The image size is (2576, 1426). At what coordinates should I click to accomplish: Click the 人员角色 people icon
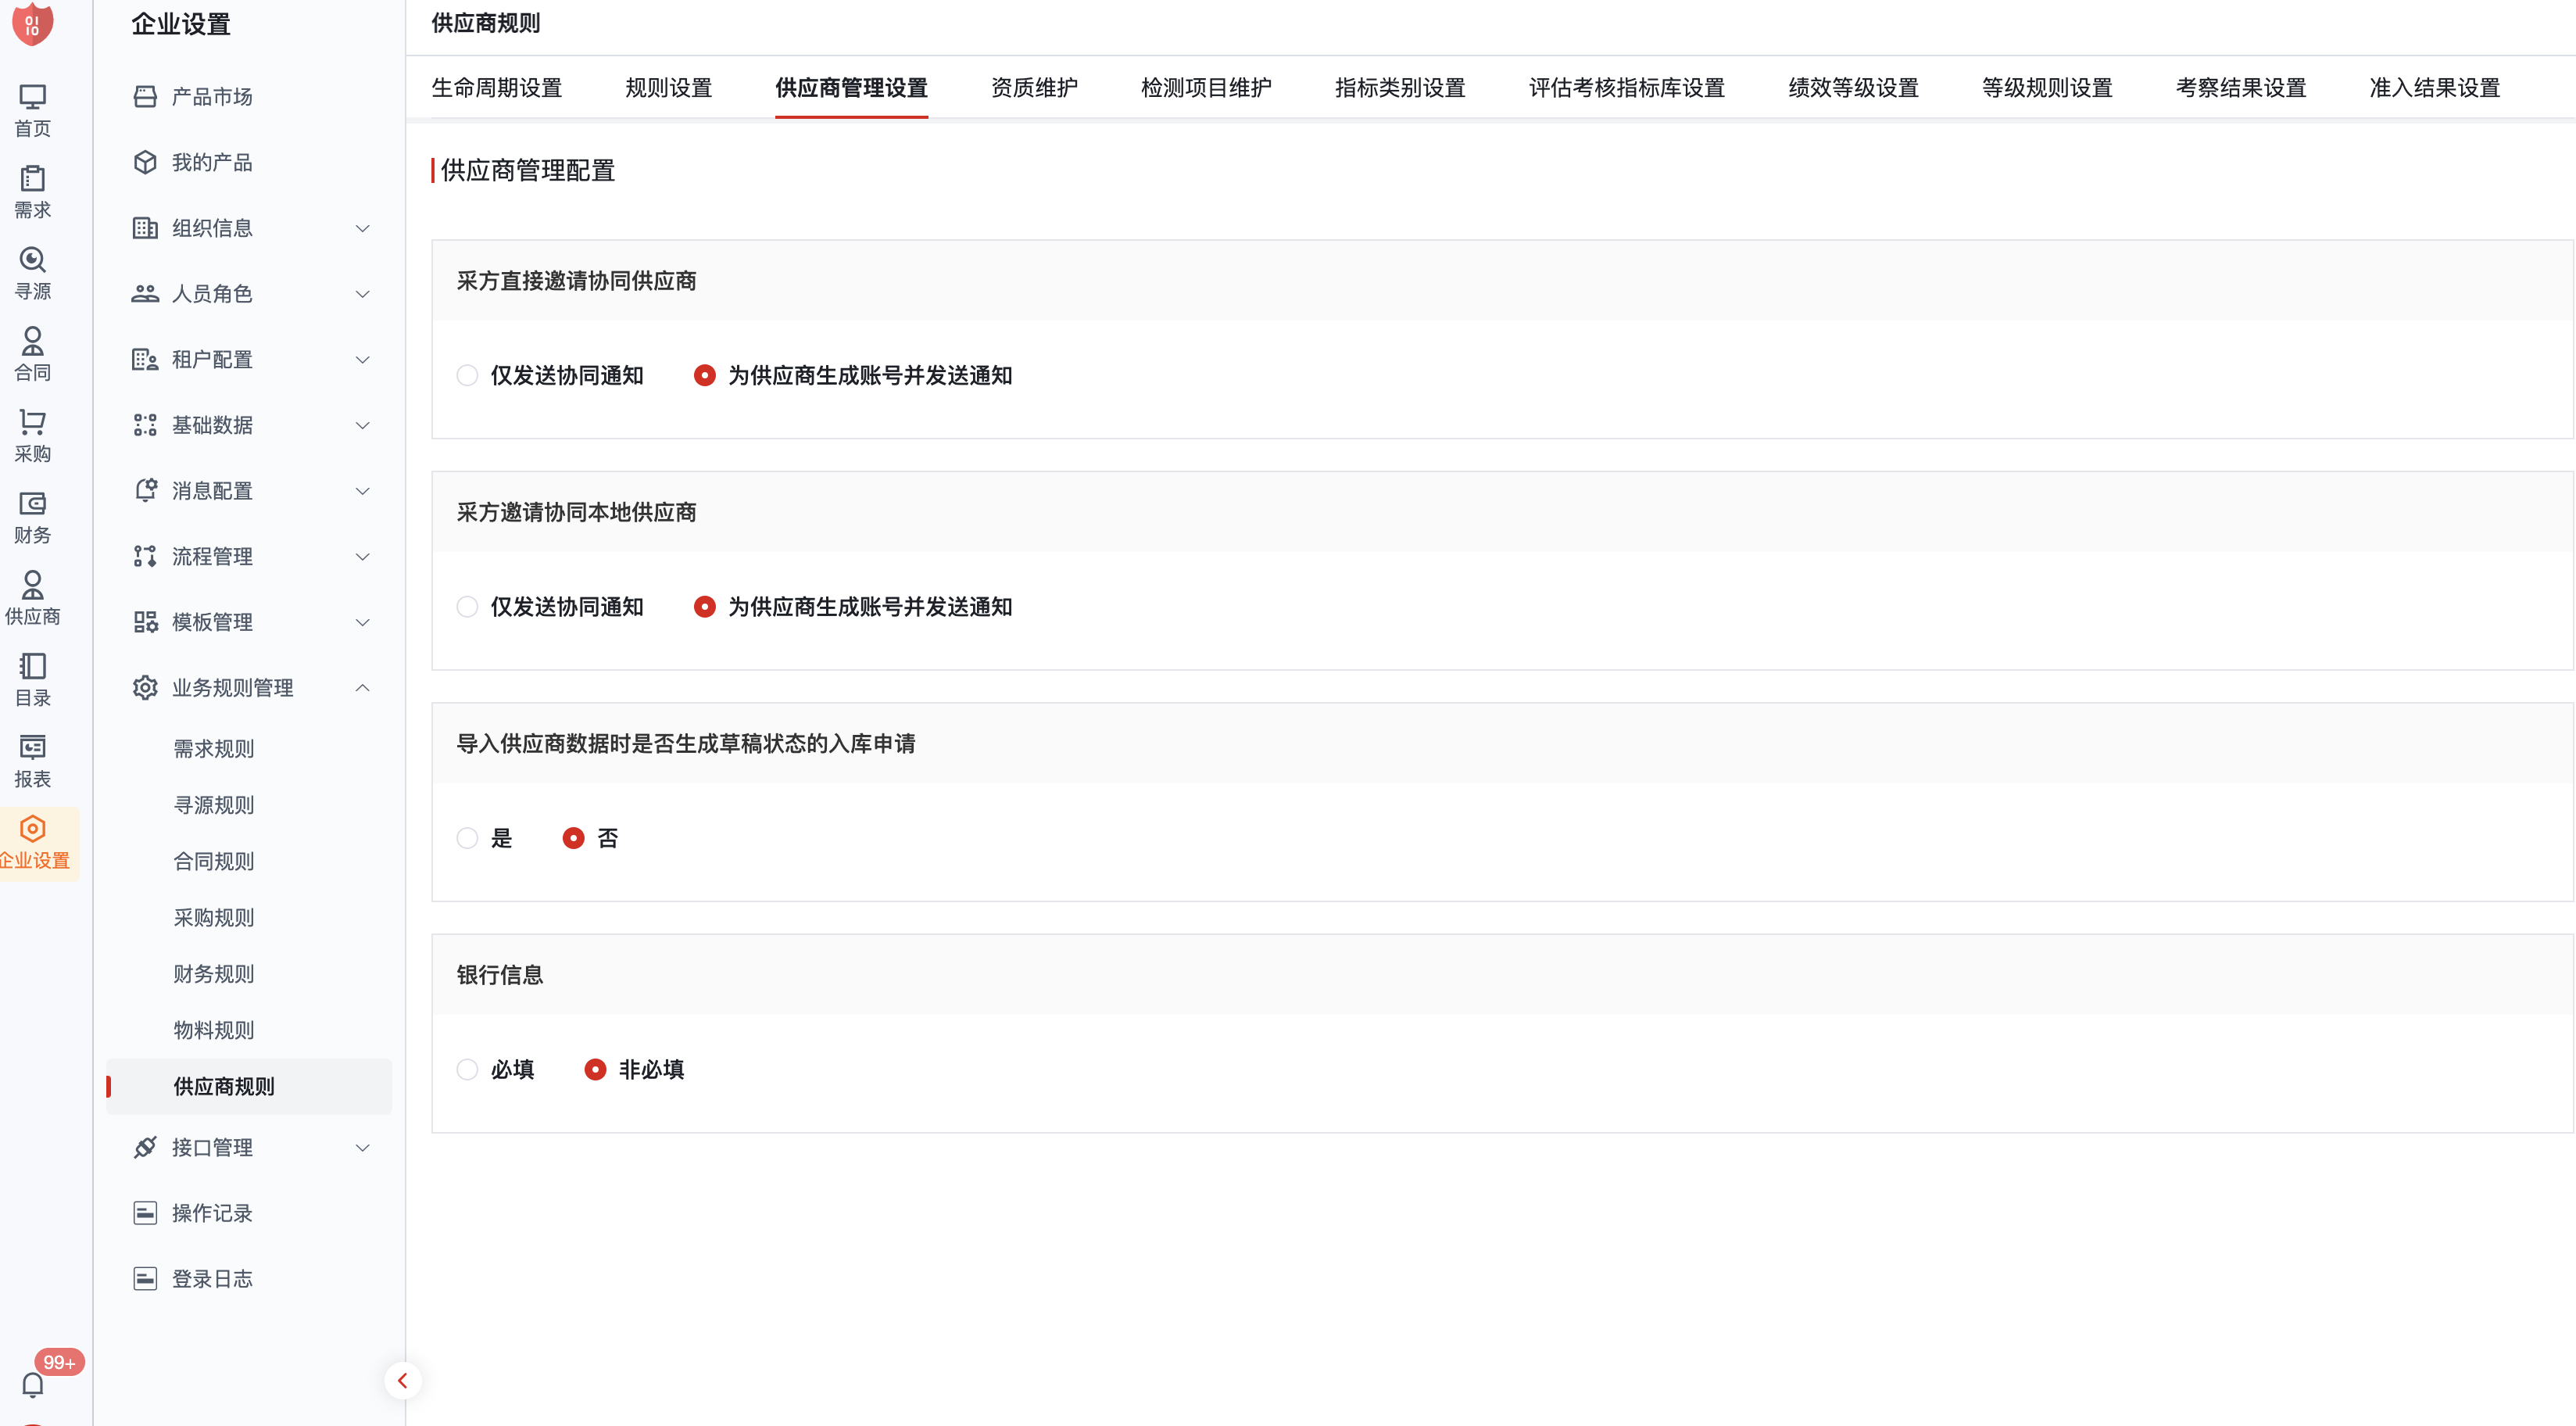(145, 294)
